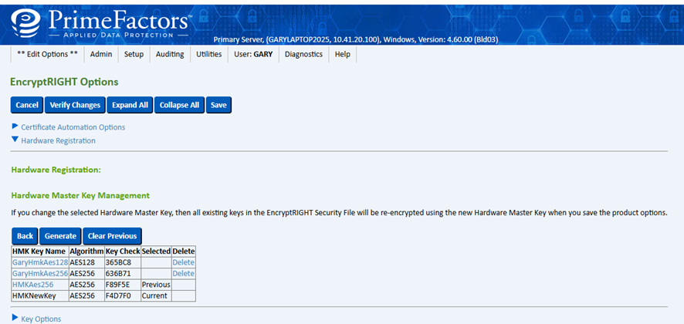Expand the Certificate Automation Options triangle
This screenshot has width=684, height=324.
(15, 127)
